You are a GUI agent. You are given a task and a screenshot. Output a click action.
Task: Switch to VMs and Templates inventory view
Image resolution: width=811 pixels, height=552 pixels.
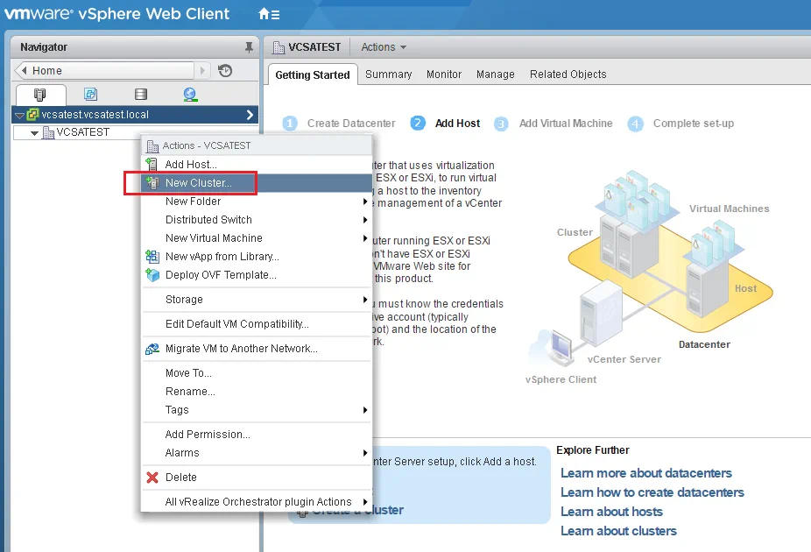pos(90,95)
